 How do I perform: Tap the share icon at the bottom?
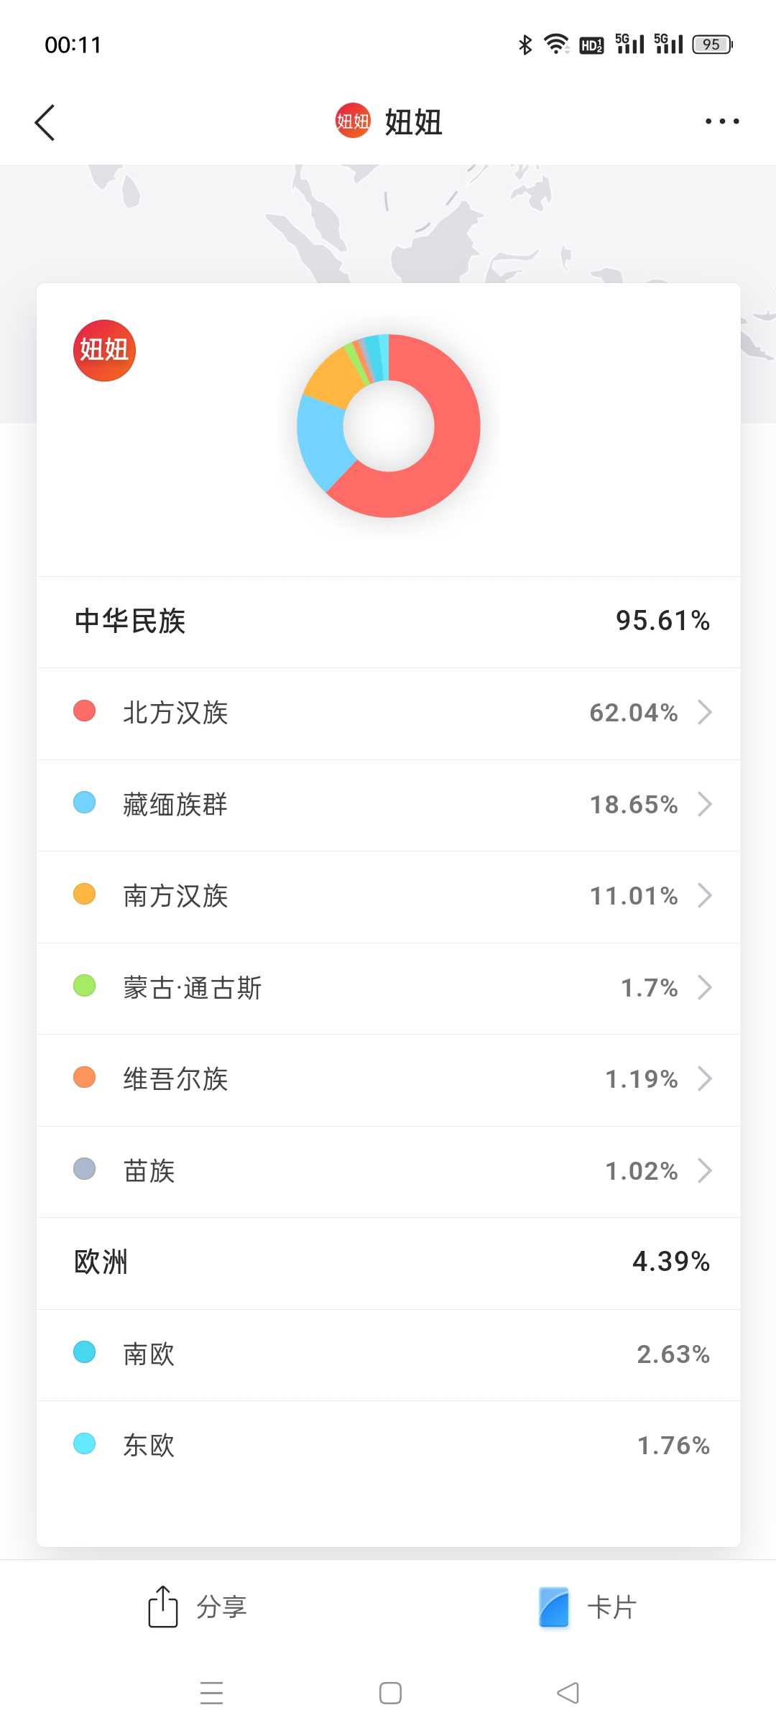click(163, 1606)
